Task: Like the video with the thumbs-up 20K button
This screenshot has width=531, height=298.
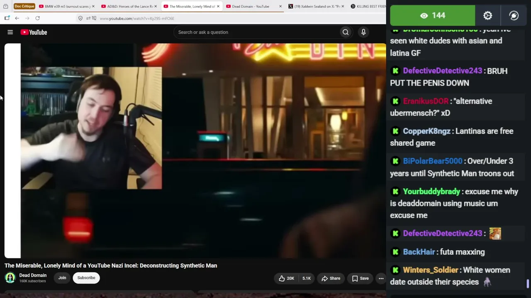Action: coord(287,279)
